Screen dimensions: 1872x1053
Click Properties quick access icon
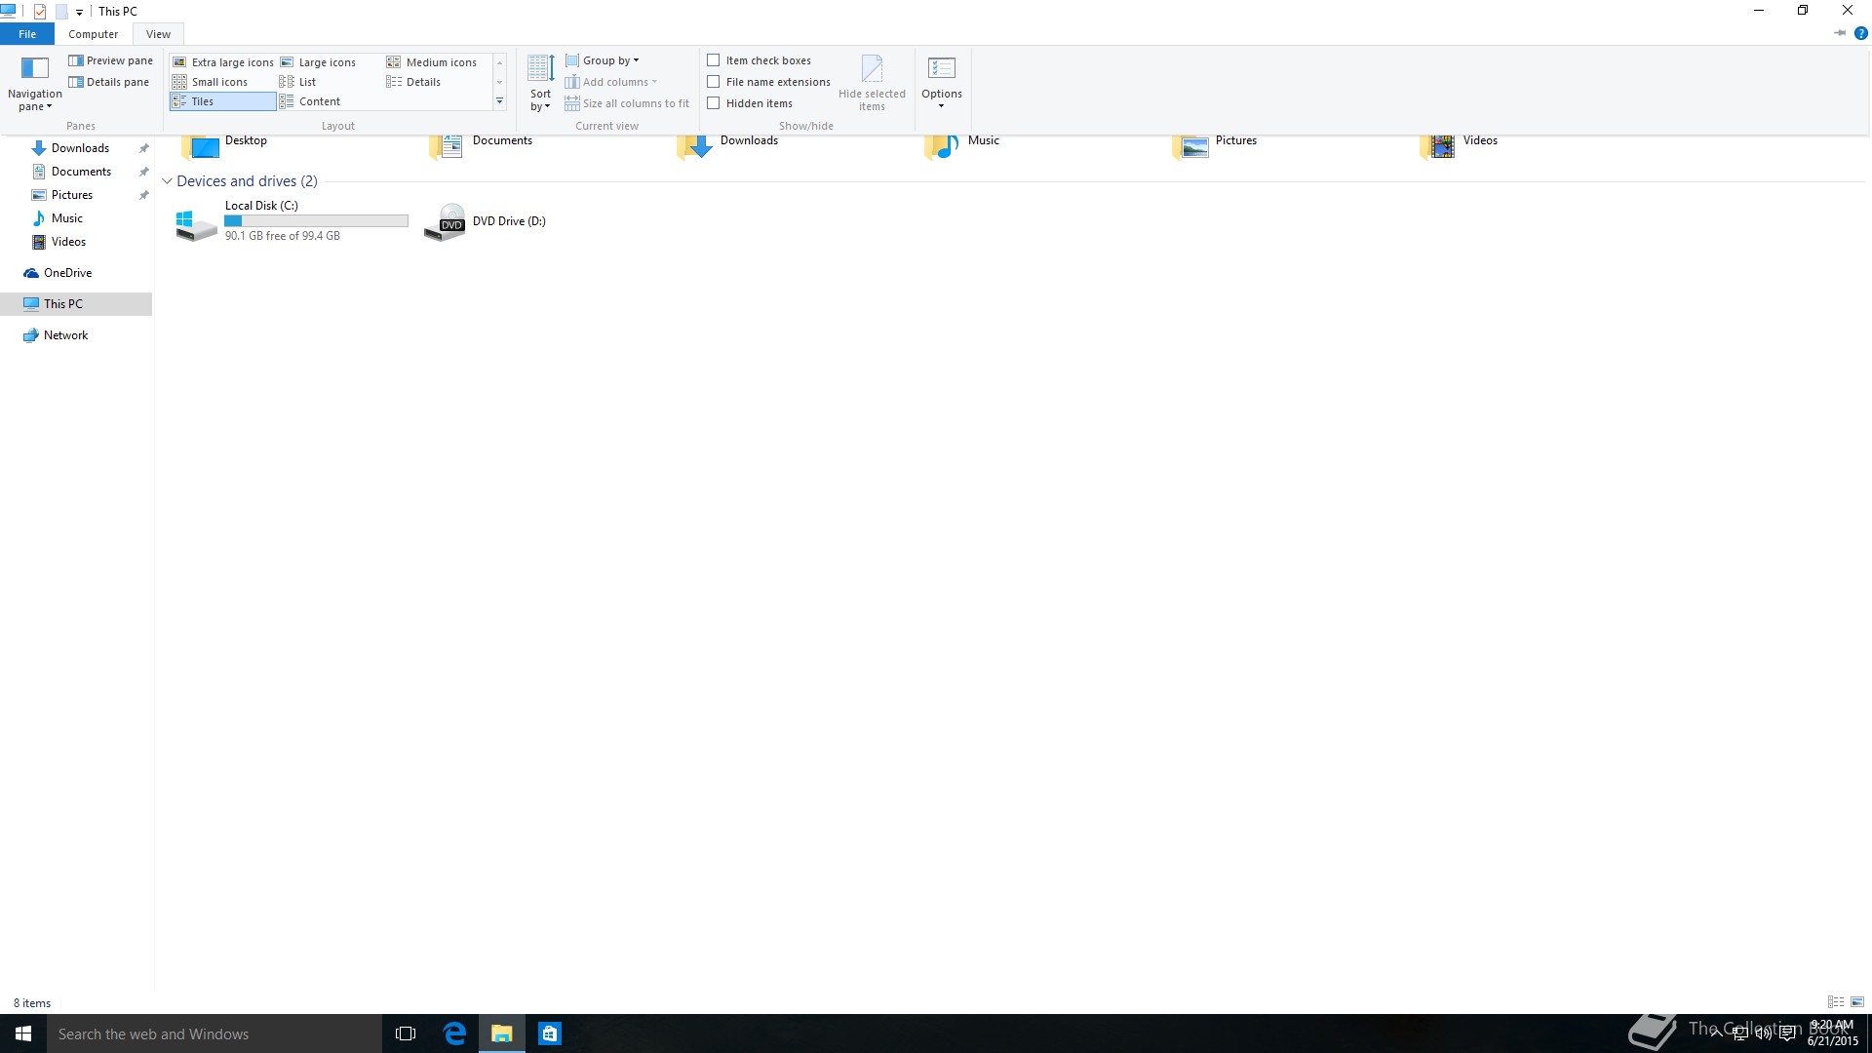tap(40, 12)
